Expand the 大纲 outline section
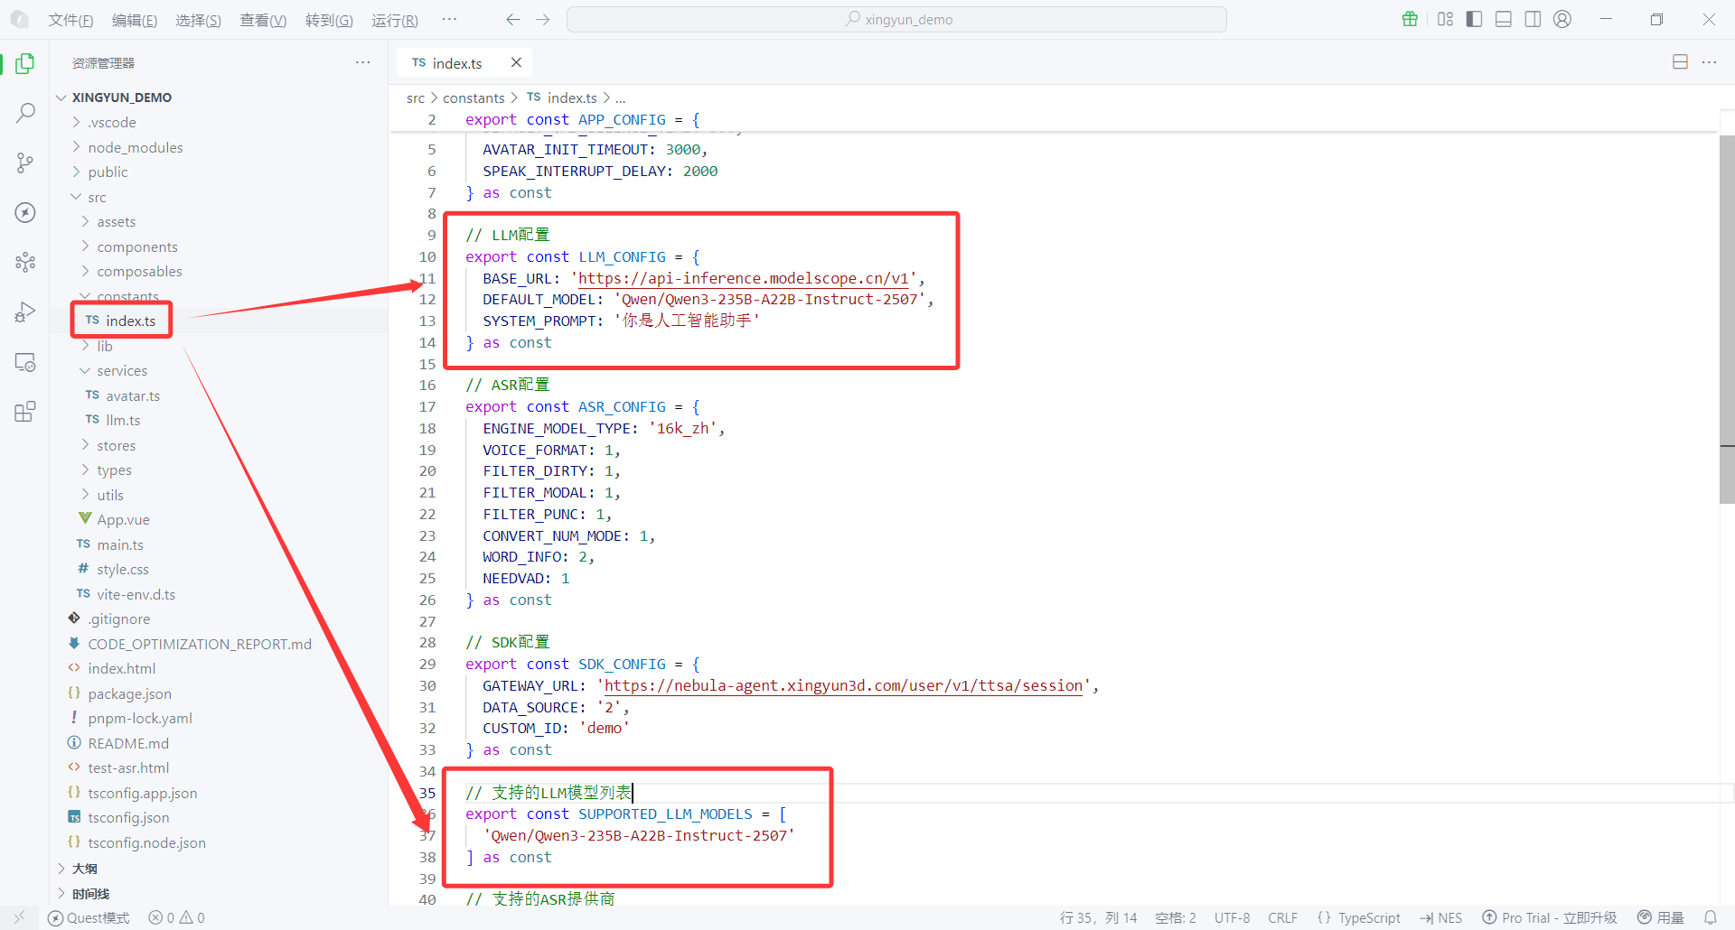Image resolution: width=1735 pixels, height=930 pixels. pos(84,869)
